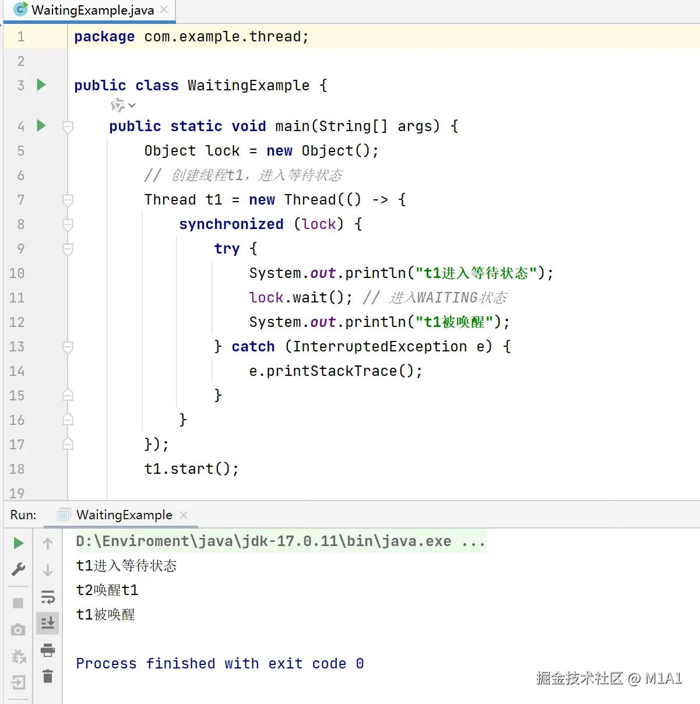This screenshot has width=700, height=704.
Task: Click 'WaitingExample' class name on line 3
Action: [248, 86]
